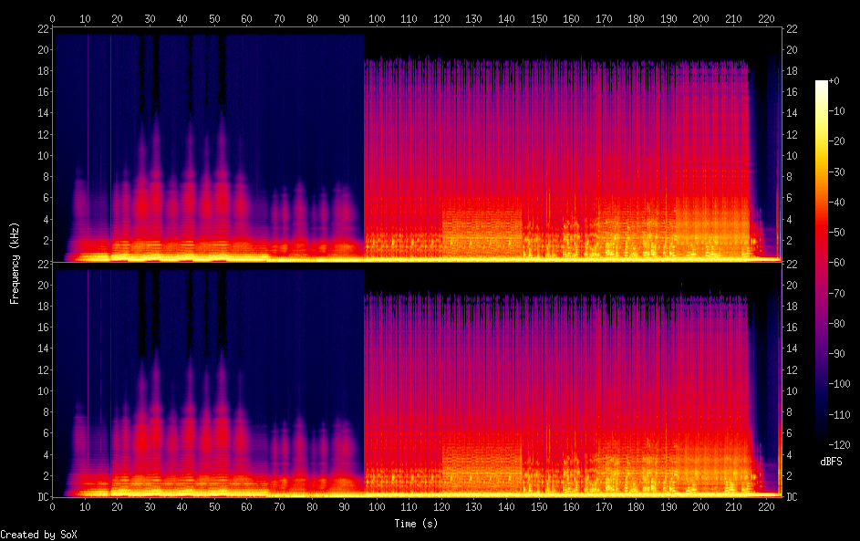Click the DC label at bottom-left axis
The image size is (860, 541).
41,497
